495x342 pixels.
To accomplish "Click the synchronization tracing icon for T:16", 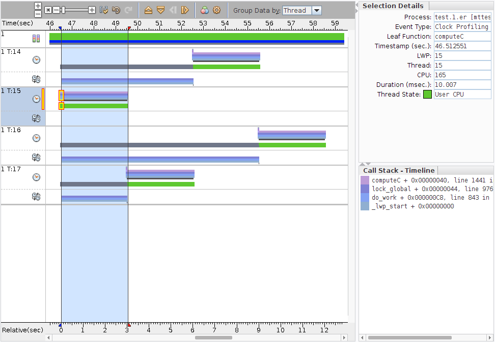I will coord(36,158).
